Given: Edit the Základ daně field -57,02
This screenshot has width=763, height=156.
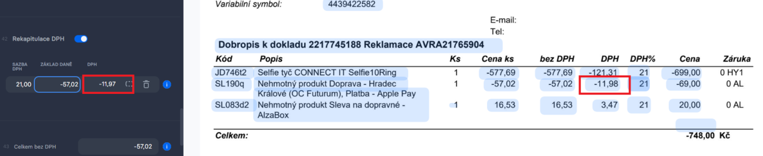Looking at the screenshot, I should click(x=57, y=84).
